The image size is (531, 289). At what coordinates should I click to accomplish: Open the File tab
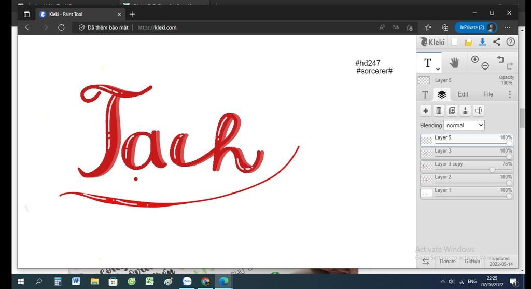pos(488,94)
